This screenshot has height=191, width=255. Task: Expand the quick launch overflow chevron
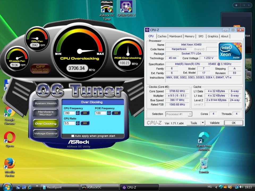(x=37, y=186)
